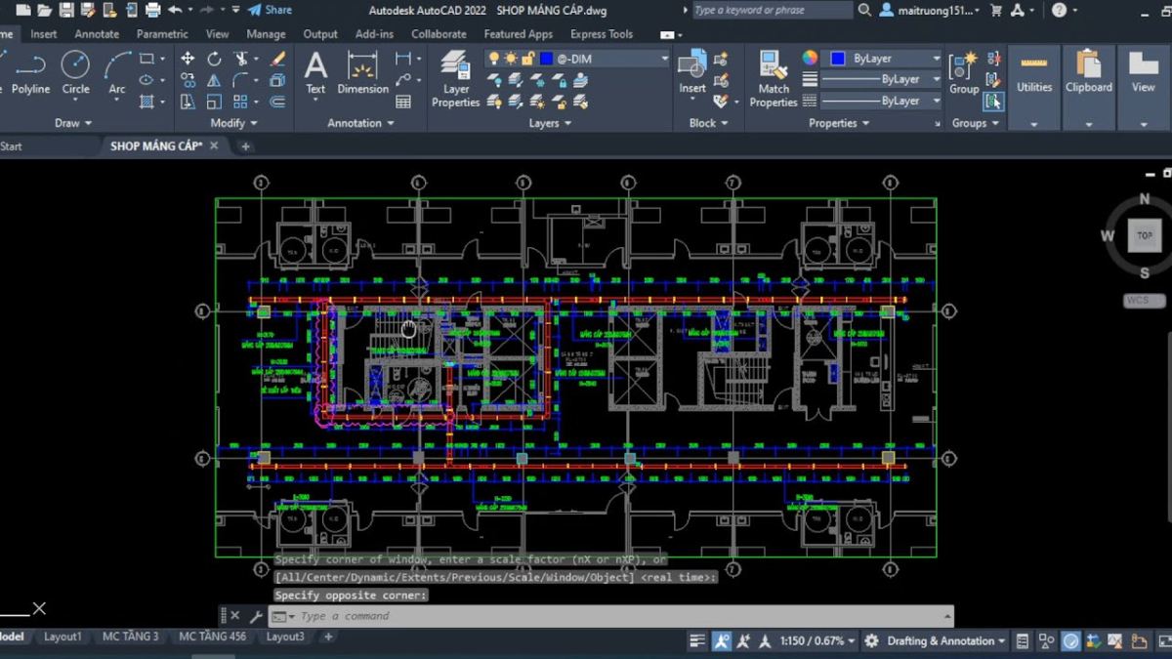Expand the Modify panel

click(233, 123)
